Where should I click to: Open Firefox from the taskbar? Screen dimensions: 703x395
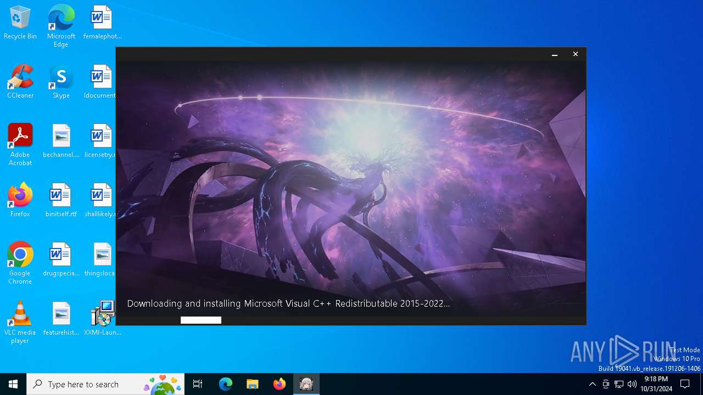coord(279,384)
